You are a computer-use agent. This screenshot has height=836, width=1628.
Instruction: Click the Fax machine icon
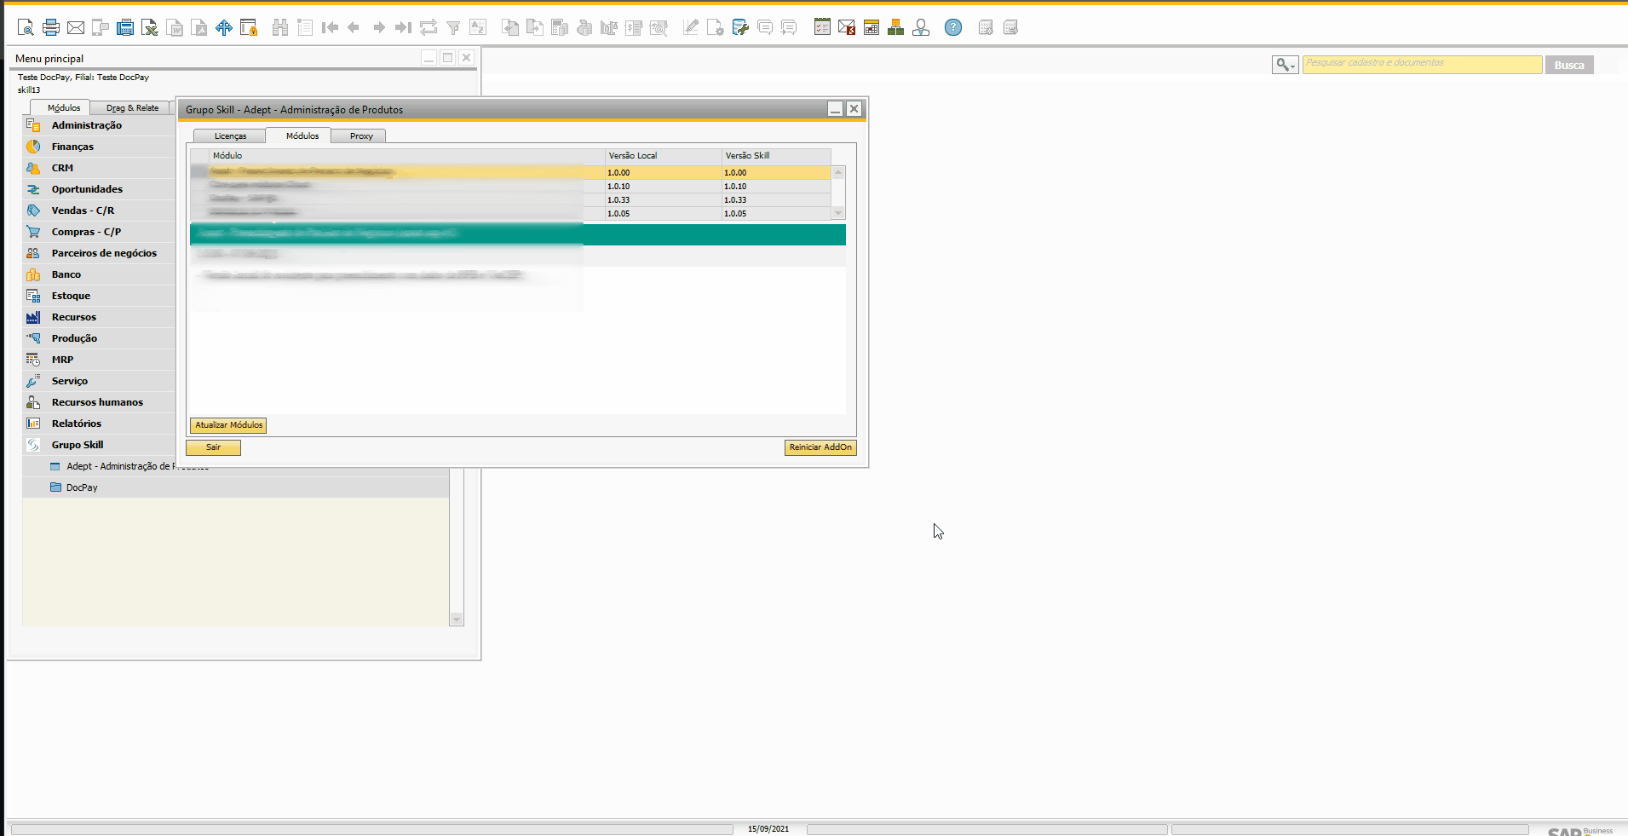click(125, 27)
